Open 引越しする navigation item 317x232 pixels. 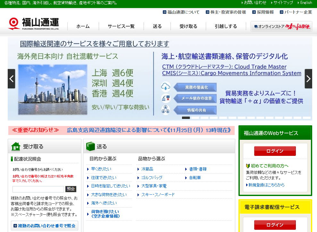pyautogui.click(x=226, y=26)
